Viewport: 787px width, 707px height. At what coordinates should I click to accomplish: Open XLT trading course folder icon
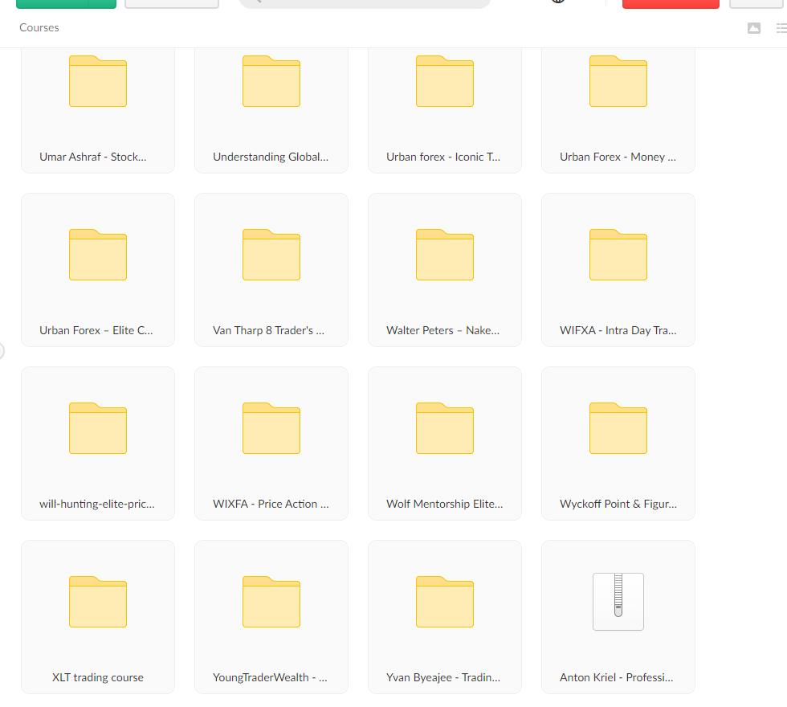(98, 602)
